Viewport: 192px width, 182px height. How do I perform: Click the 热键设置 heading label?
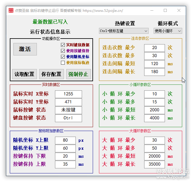(125, 23)
